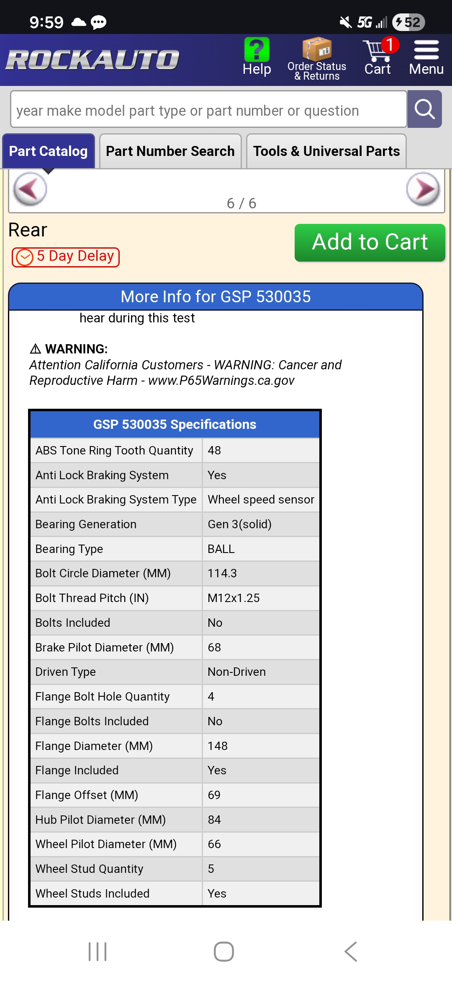
Task: Click the Flange Bolts Included label
Action: (92, 721)
